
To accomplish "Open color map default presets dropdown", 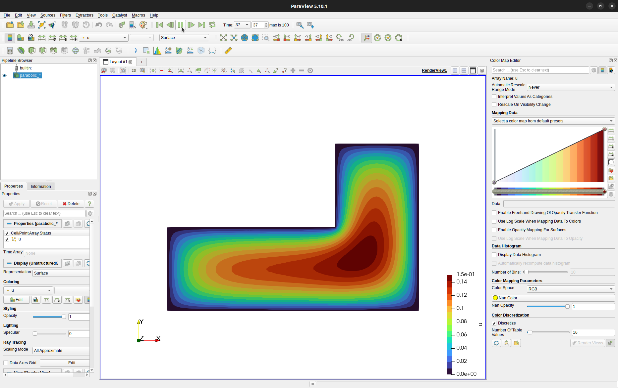I will [x=553, y=121].
